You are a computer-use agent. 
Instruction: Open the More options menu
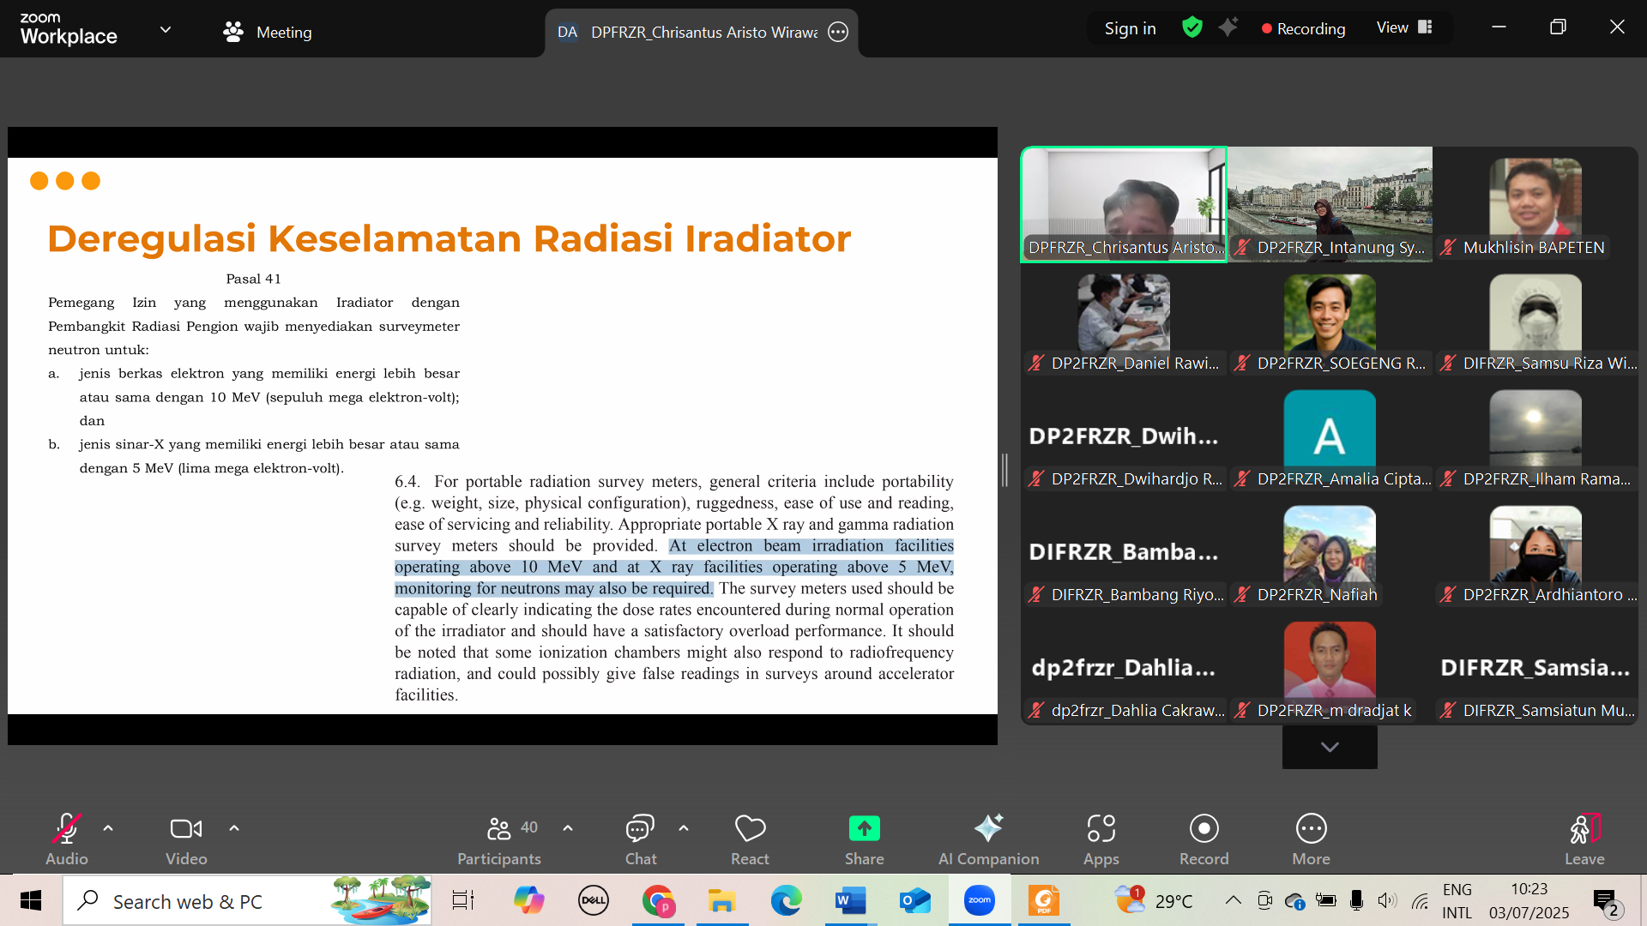1311,839
